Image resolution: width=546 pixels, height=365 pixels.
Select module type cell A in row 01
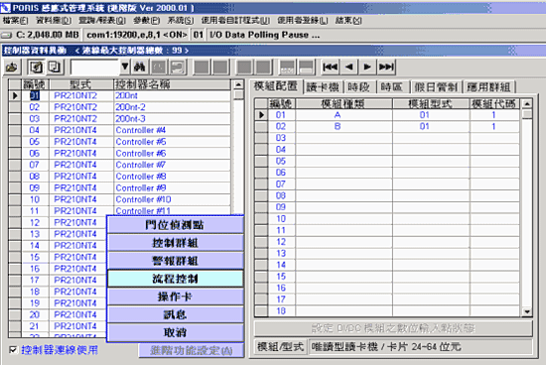(x=343, y=115)
